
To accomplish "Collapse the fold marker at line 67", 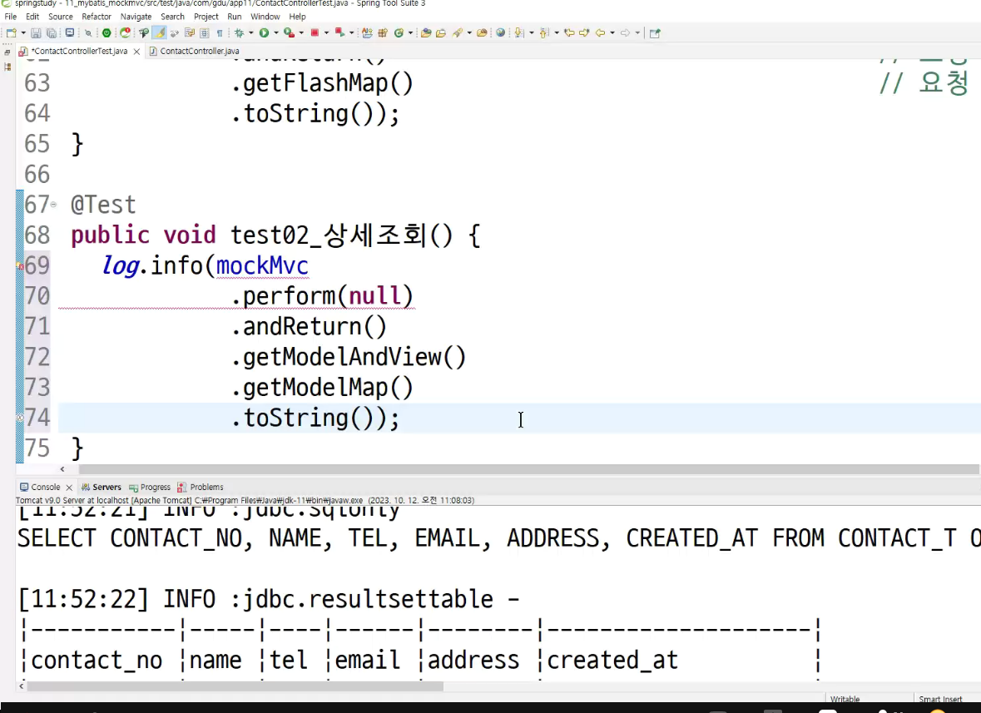I will (53, 205).
